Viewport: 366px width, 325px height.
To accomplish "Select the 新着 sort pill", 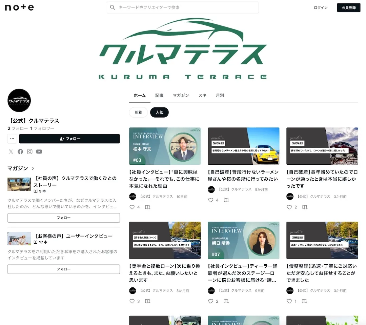I will coord(138,112).
